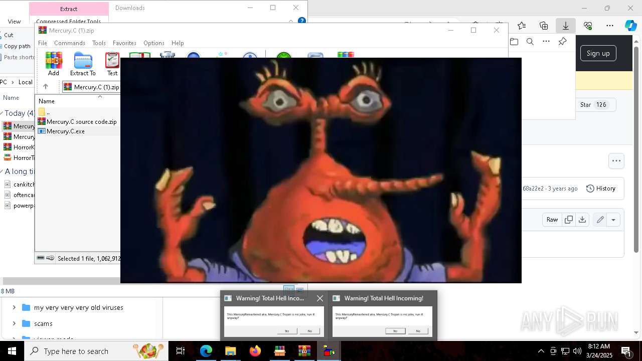Open Explorer help question mark icon
The height and width of the screenshot is (361, 642).
(x=302, y=21)
